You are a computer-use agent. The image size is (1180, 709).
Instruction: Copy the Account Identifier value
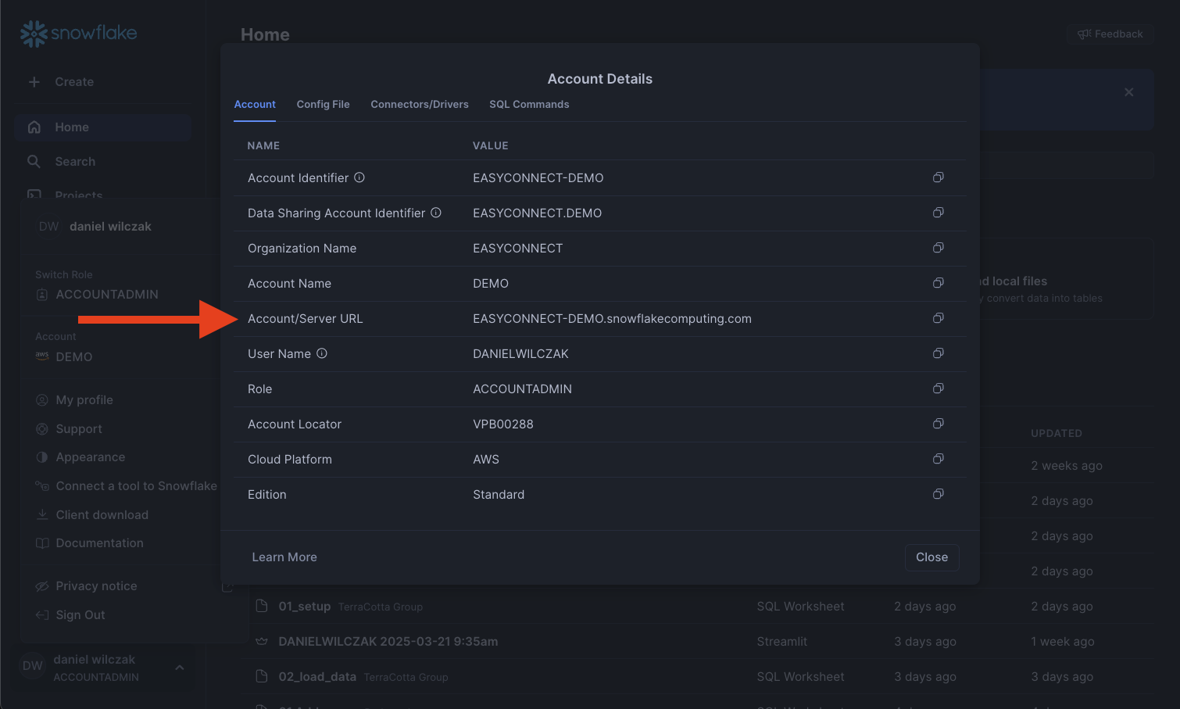pos(938,177)
